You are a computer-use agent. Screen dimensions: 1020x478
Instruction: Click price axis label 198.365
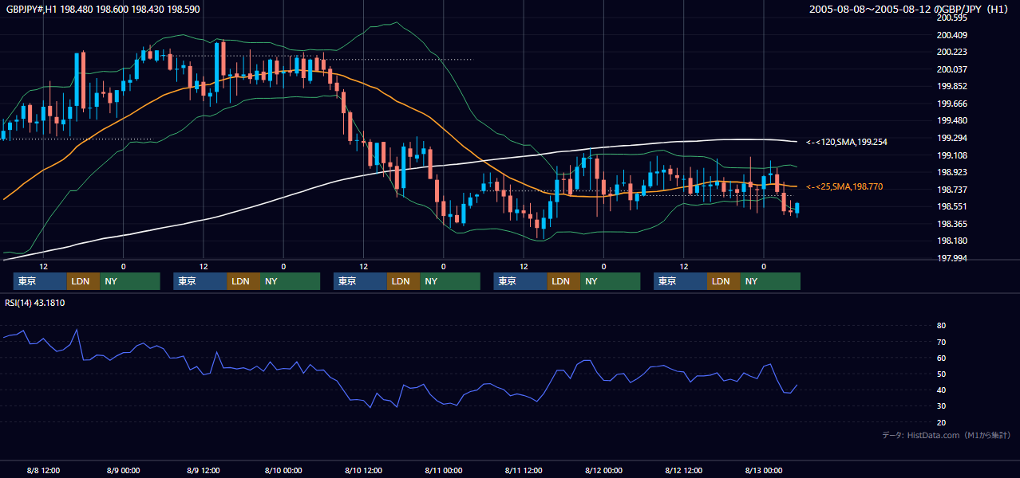click(951, 224)
